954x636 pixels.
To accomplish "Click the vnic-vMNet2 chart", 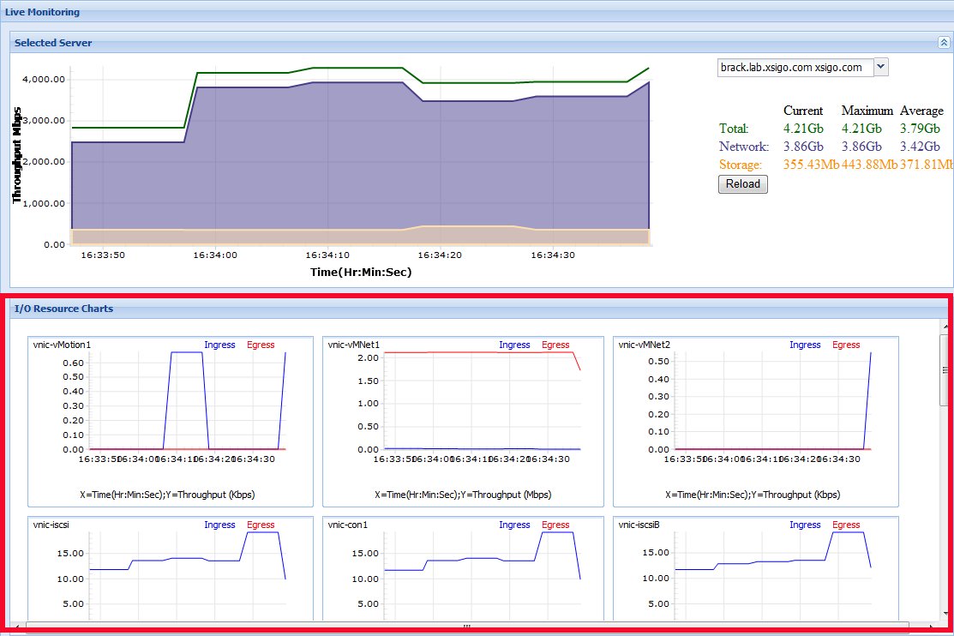I will 756,421.
